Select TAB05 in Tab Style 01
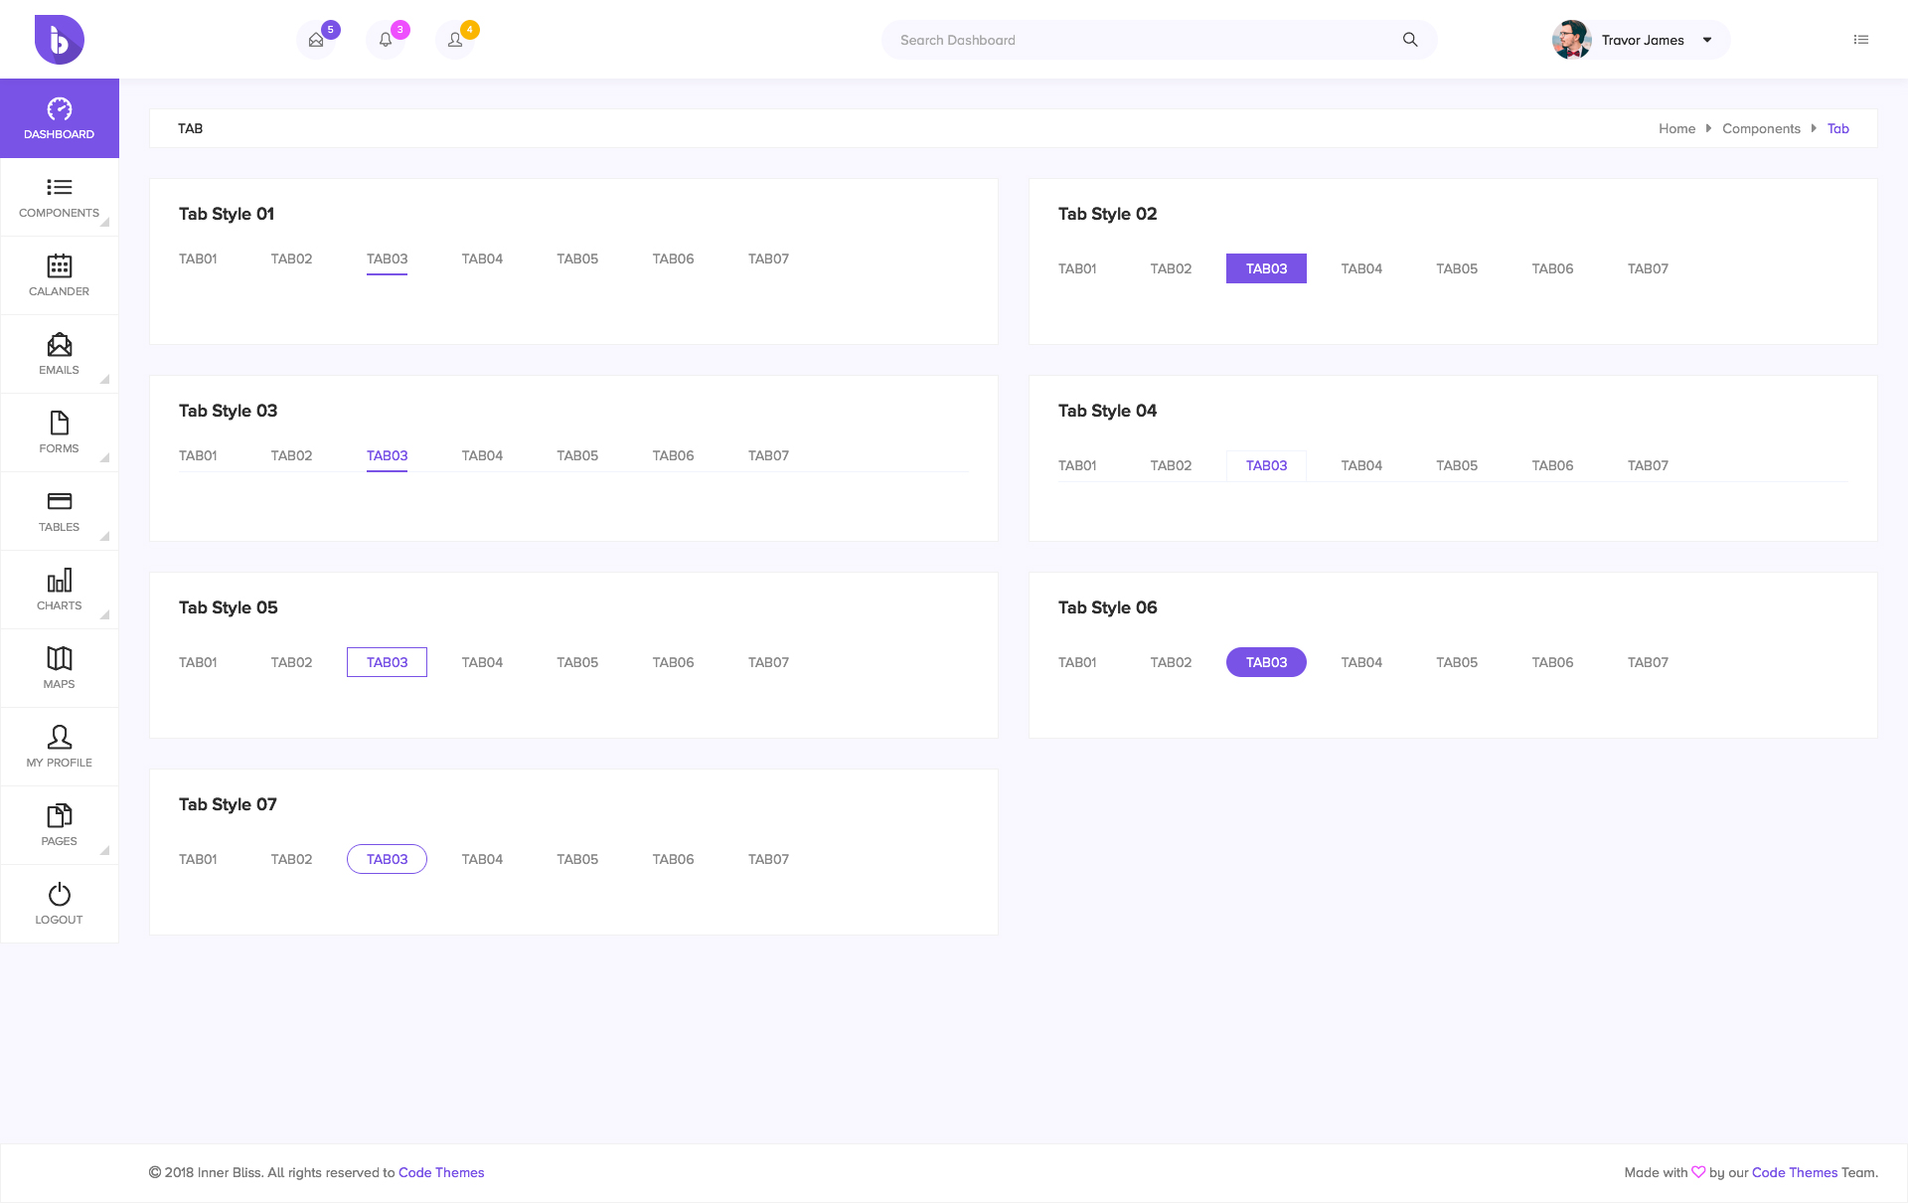The image size is (1908, 1203). point(576,258)
